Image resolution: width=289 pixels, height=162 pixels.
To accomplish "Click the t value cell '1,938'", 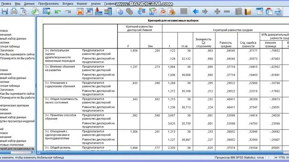I will (x=172, y=75).
